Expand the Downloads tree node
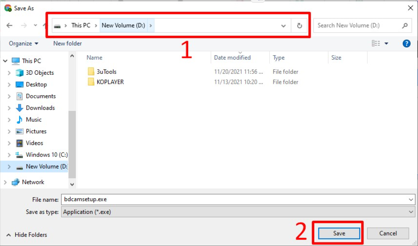This screenshot has width=418, height=246. (9, 108)
